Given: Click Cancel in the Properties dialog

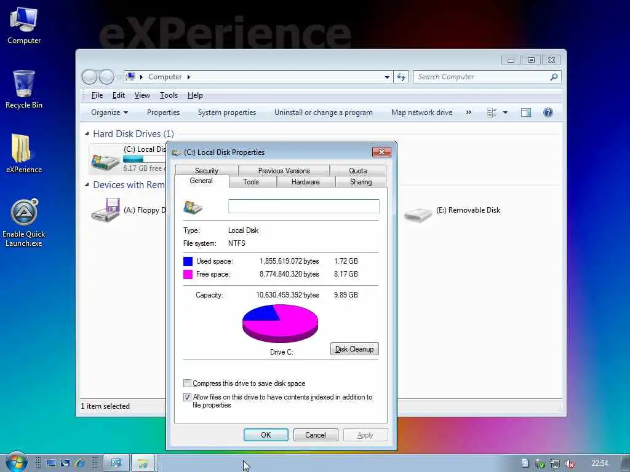Looking at the screenshot, I should click(x=316, y=435).
